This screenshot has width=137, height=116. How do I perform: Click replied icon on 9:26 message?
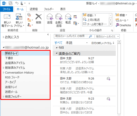[109, 79]
